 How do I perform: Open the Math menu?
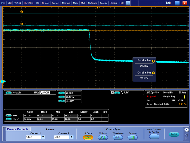pyautogui.click(x=83, y=3)
